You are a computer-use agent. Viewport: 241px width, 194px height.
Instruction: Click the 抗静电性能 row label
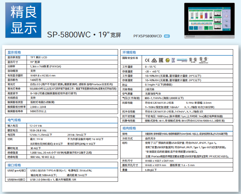click(128, 121)
